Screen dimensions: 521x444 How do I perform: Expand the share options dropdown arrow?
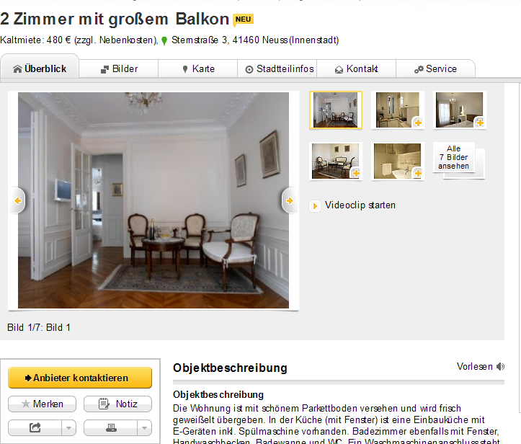coord(68,427)
